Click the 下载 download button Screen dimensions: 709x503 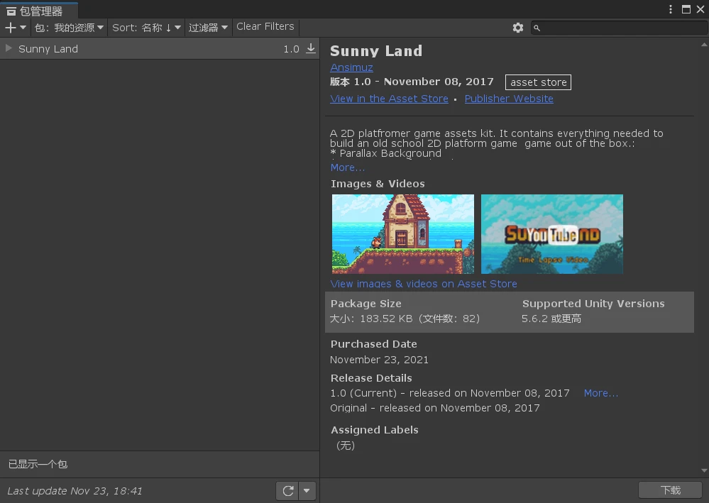671,490
